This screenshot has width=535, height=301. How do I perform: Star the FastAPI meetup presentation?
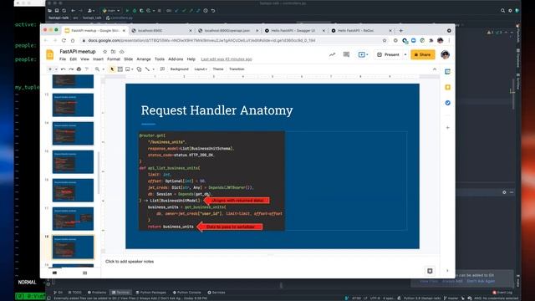(104, 52)
